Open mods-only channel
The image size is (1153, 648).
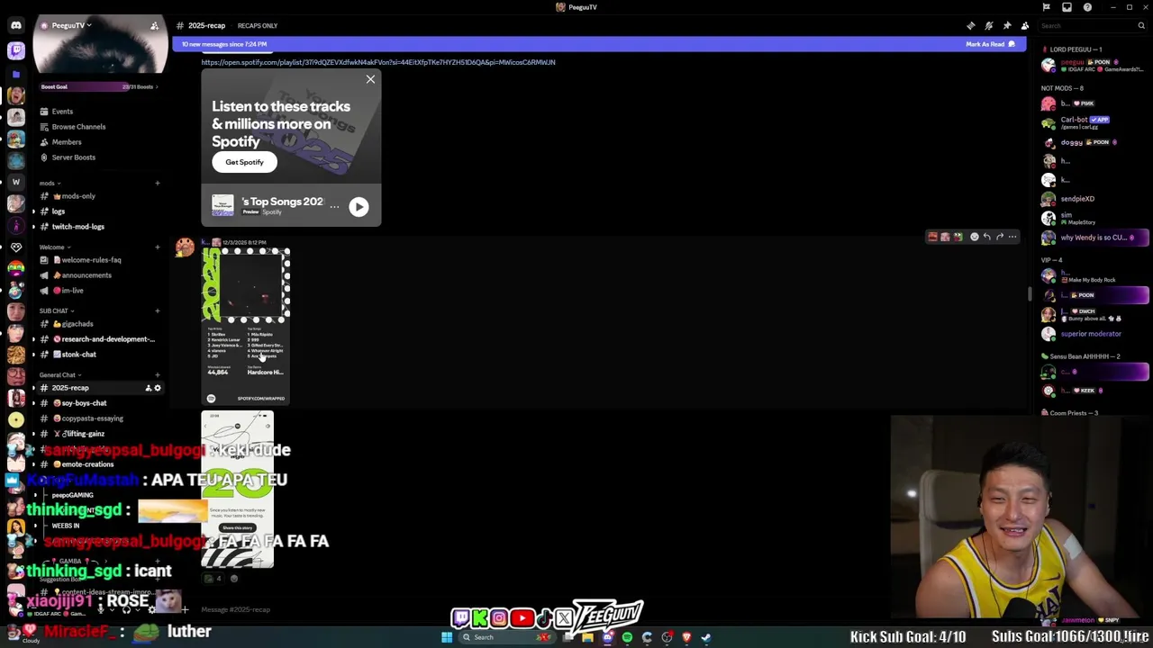78,196
